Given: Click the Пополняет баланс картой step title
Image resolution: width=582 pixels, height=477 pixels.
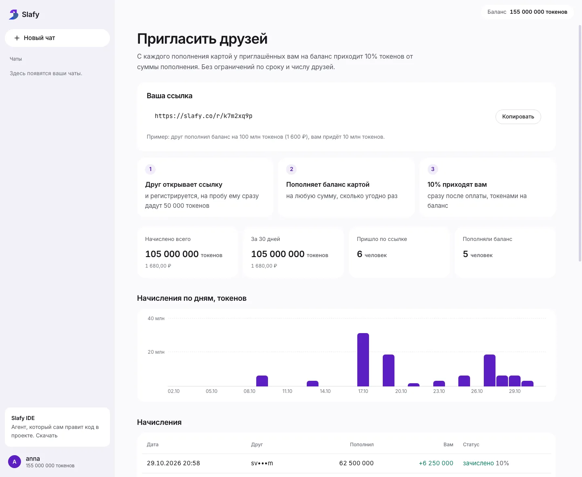Looking at the screenshot, I should click(328, 184).
